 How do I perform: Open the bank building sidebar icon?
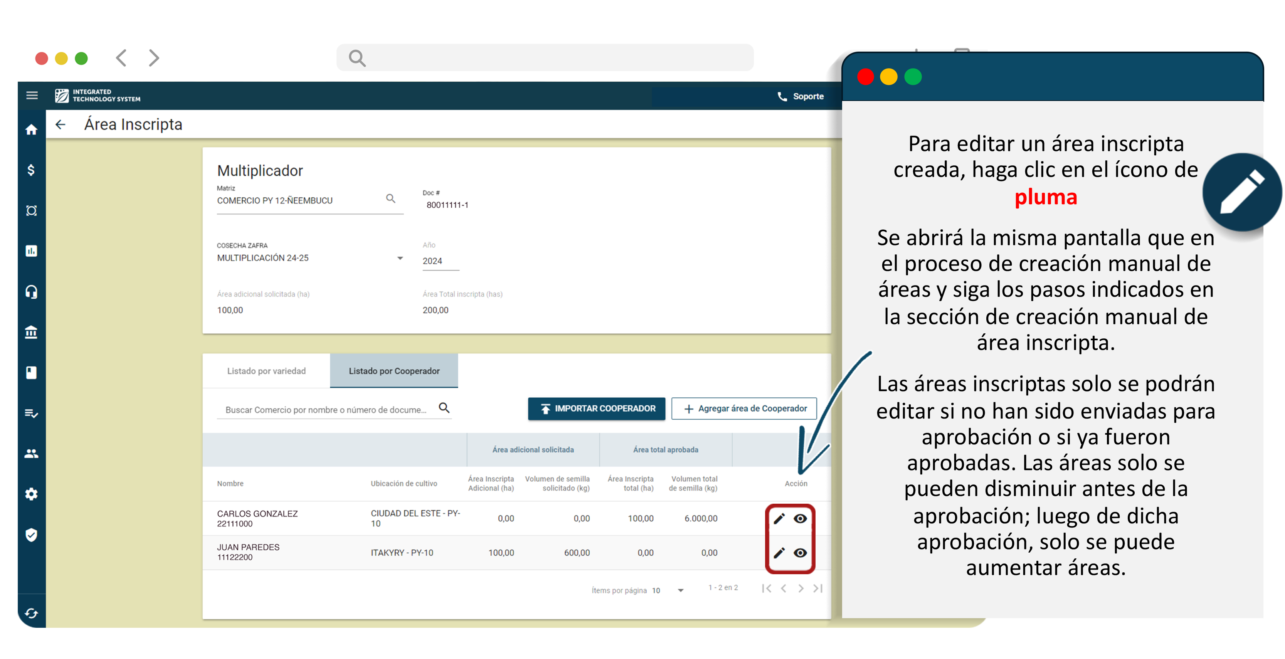pyautogui.click(x=32, y=332)
